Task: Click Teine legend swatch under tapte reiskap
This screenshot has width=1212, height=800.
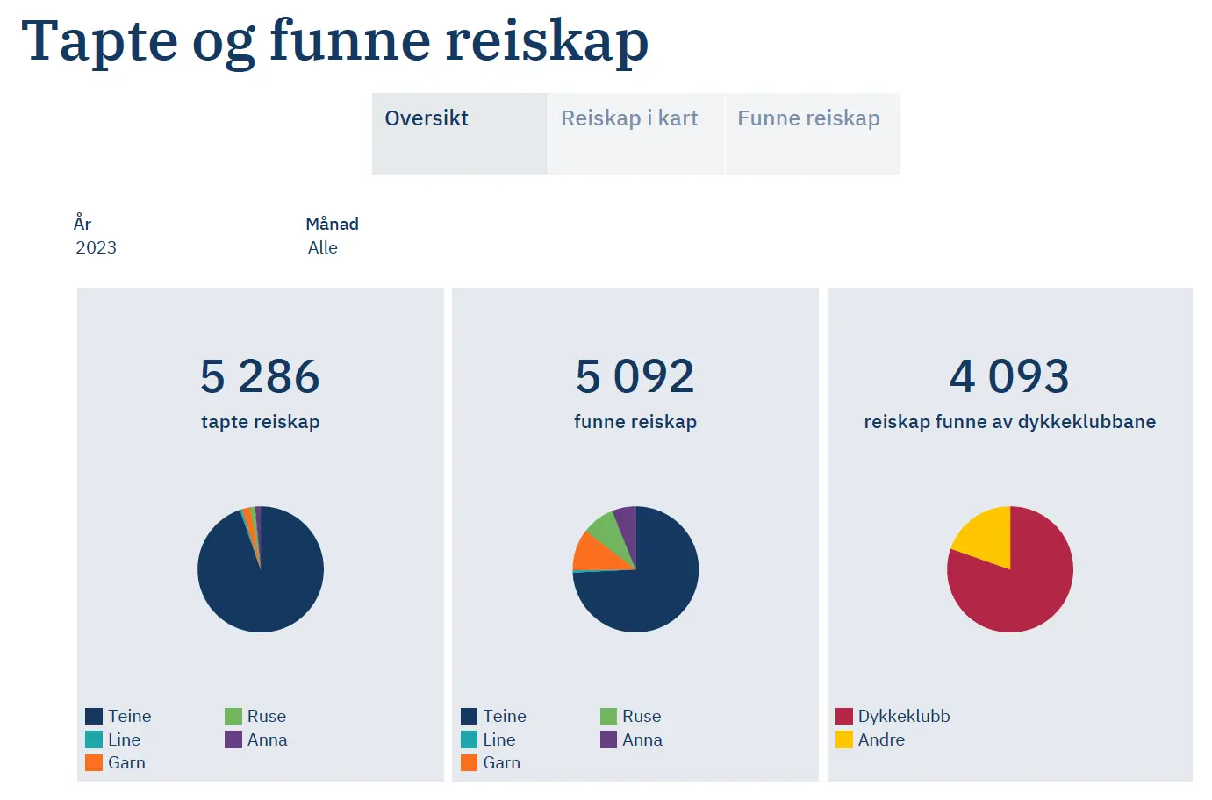Action: coord(94,717)
